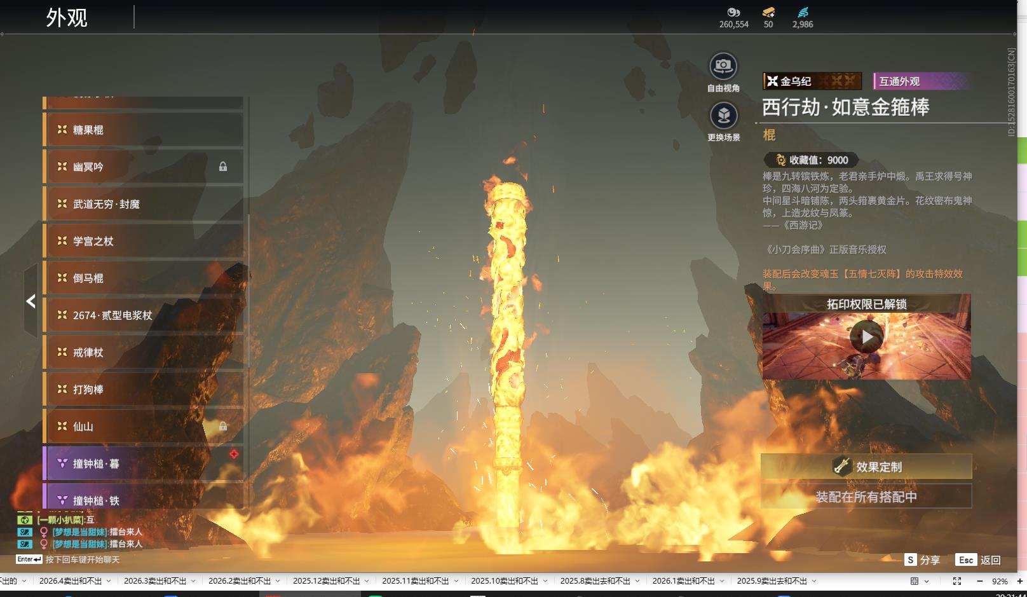
Task: Click the blue feather icon above 2,986
Action: (x=803, y=12)
